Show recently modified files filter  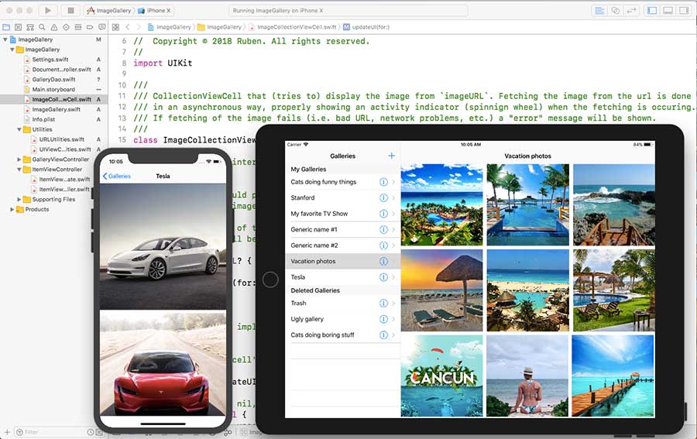tap(91, 432)
